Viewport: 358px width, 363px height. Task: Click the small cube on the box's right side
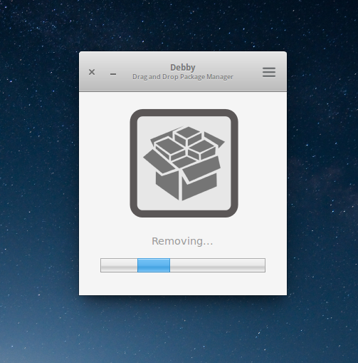point(202,149)
